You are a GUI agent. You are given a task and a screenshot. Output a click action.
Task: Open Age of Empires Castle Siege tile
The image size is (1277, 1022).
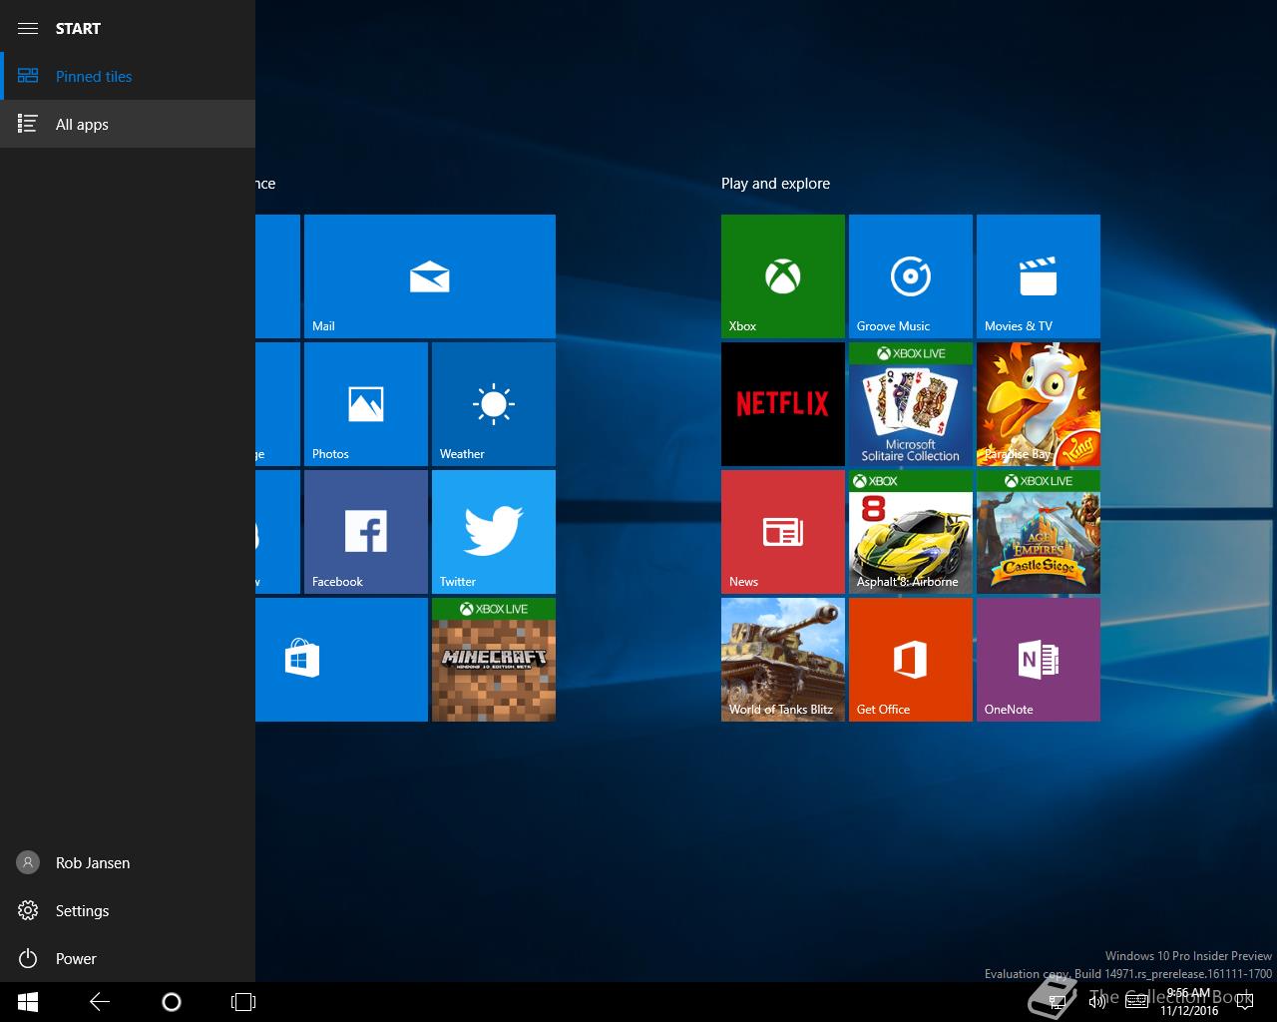tap(1039, 532)
